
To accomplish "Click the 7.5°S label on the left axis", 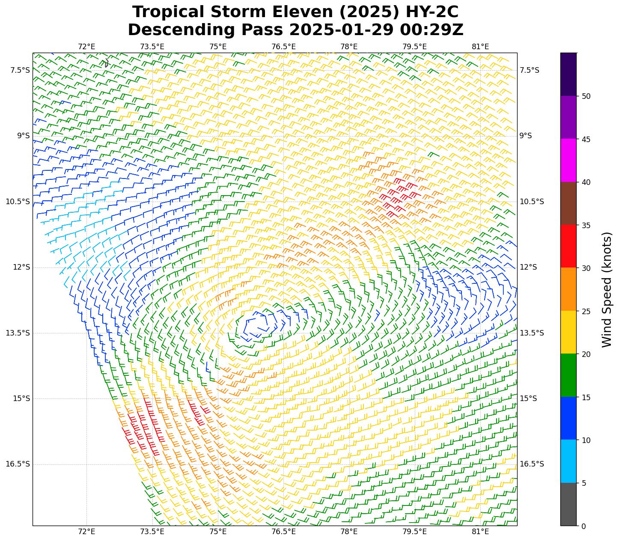I will point(20,70).
